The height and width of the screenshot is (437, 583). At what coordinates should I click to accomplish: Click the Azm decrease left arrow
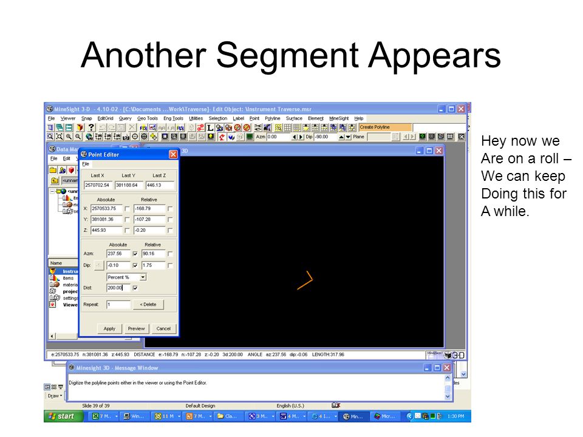point(294,137)
